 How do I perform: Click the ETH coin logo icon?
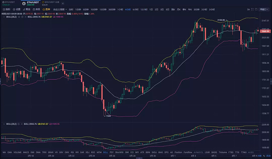tap(24, 3)
